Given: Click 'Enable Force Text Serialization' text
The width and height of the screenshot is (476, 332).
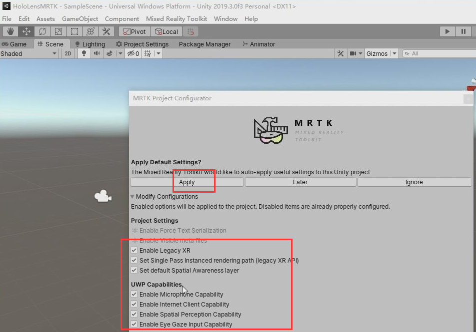Looking at the screenshot, I should [x=183, y=231].
